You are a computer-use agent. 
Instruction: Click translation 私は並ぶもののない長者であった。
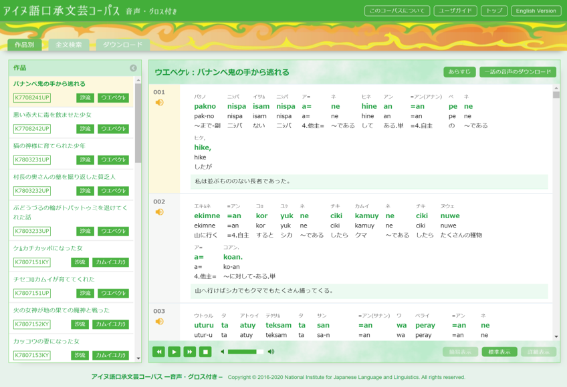(x=243, y=181)
